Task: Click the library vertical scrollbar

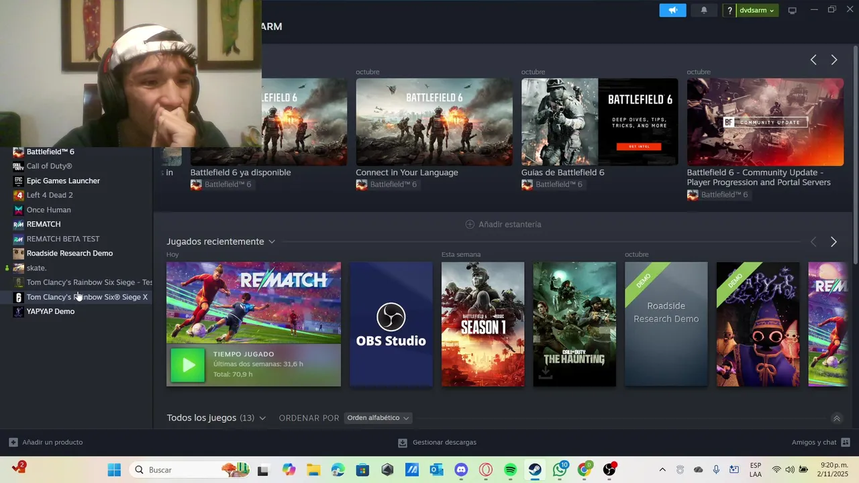Action: coord(855,154)
